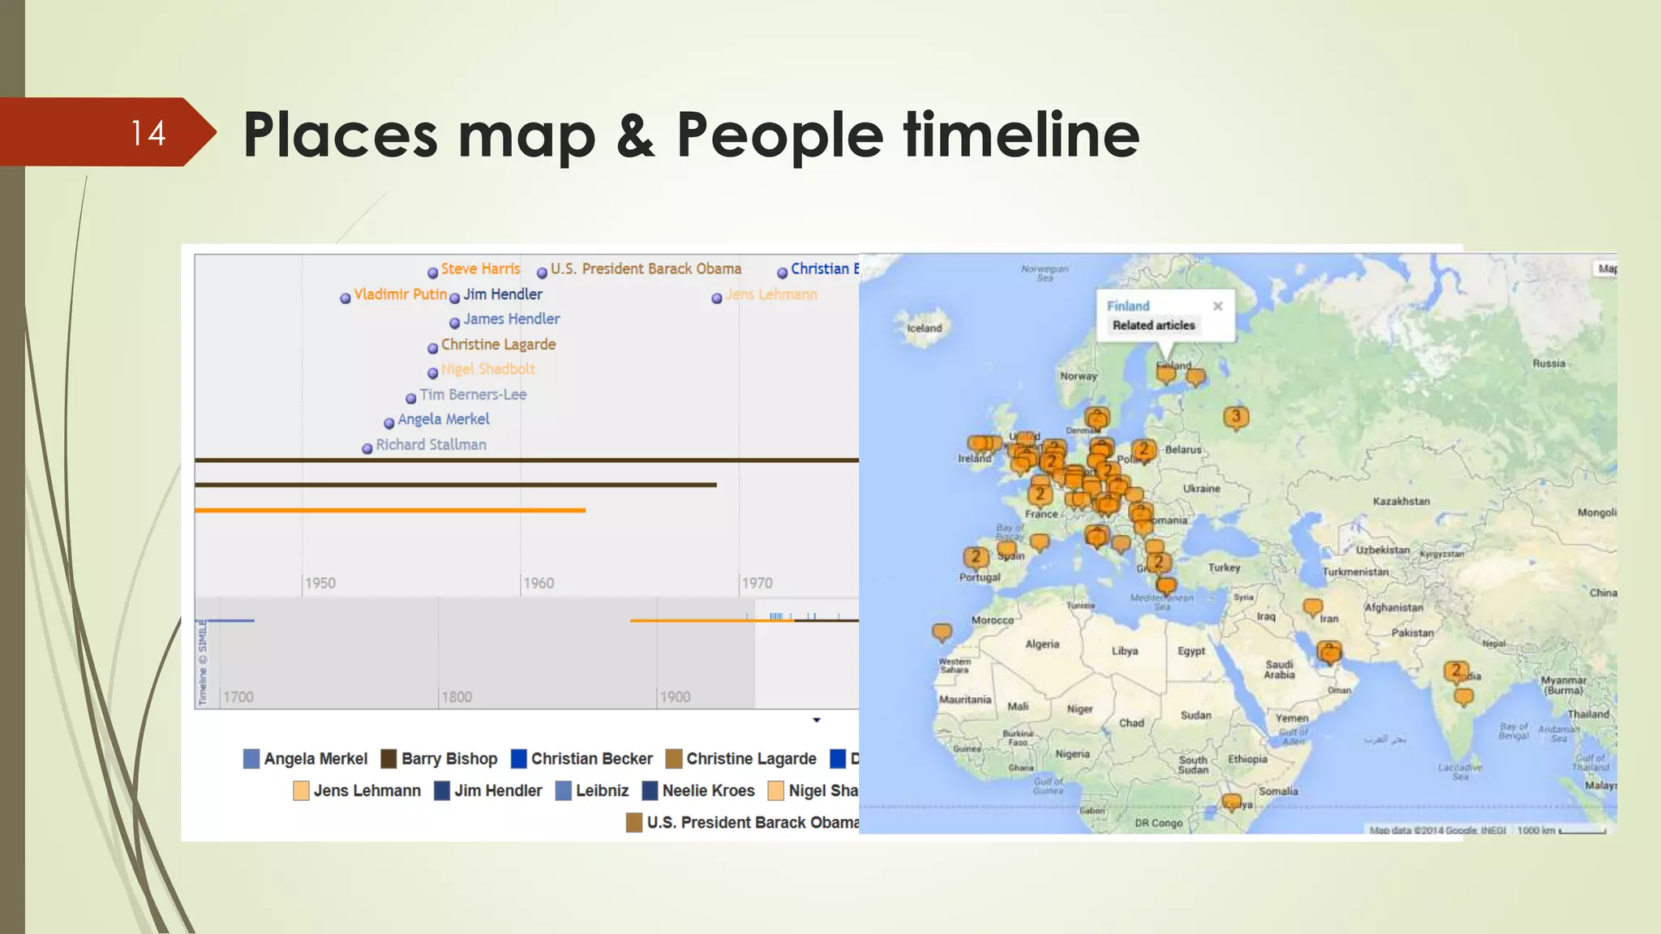Click the map marker on Iran
The height and width of the screenshot is (934, 1661).
point(1313,608)
